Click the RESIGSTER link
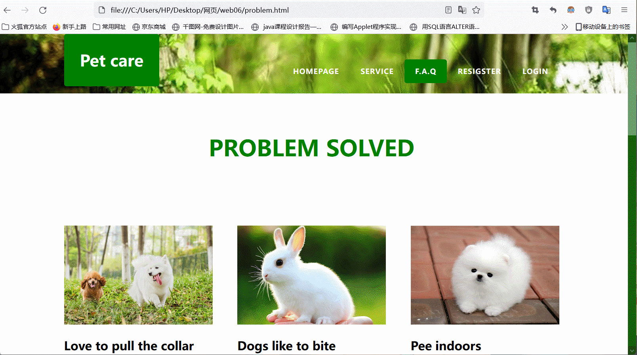The width and height of the screenshot is (637, 355). click(x=479, y=72)
